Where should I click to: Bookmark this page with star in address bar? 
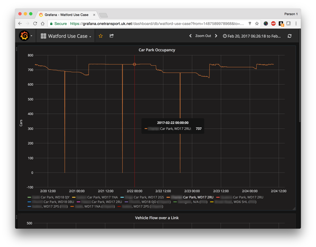click(257, 23)
